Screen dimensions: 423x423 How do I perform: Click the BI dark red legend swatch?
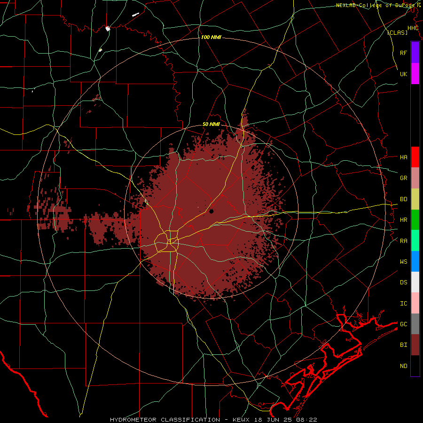click(x=415, y=345)
